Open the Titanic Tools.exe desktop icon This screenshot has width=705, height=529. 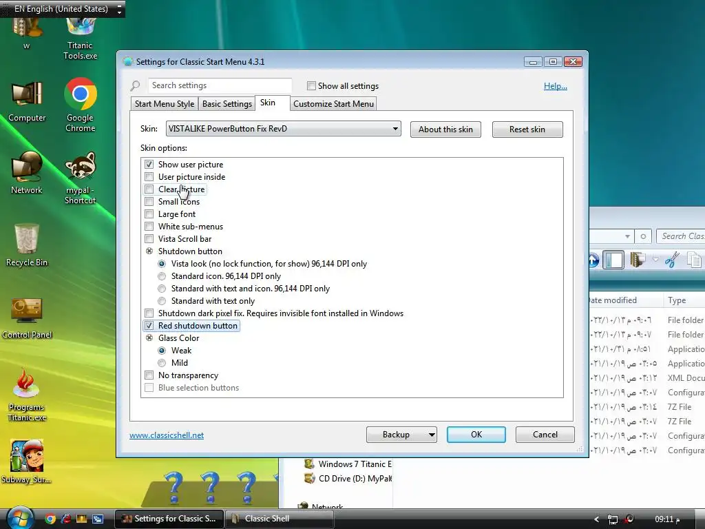tap(80, 39)
